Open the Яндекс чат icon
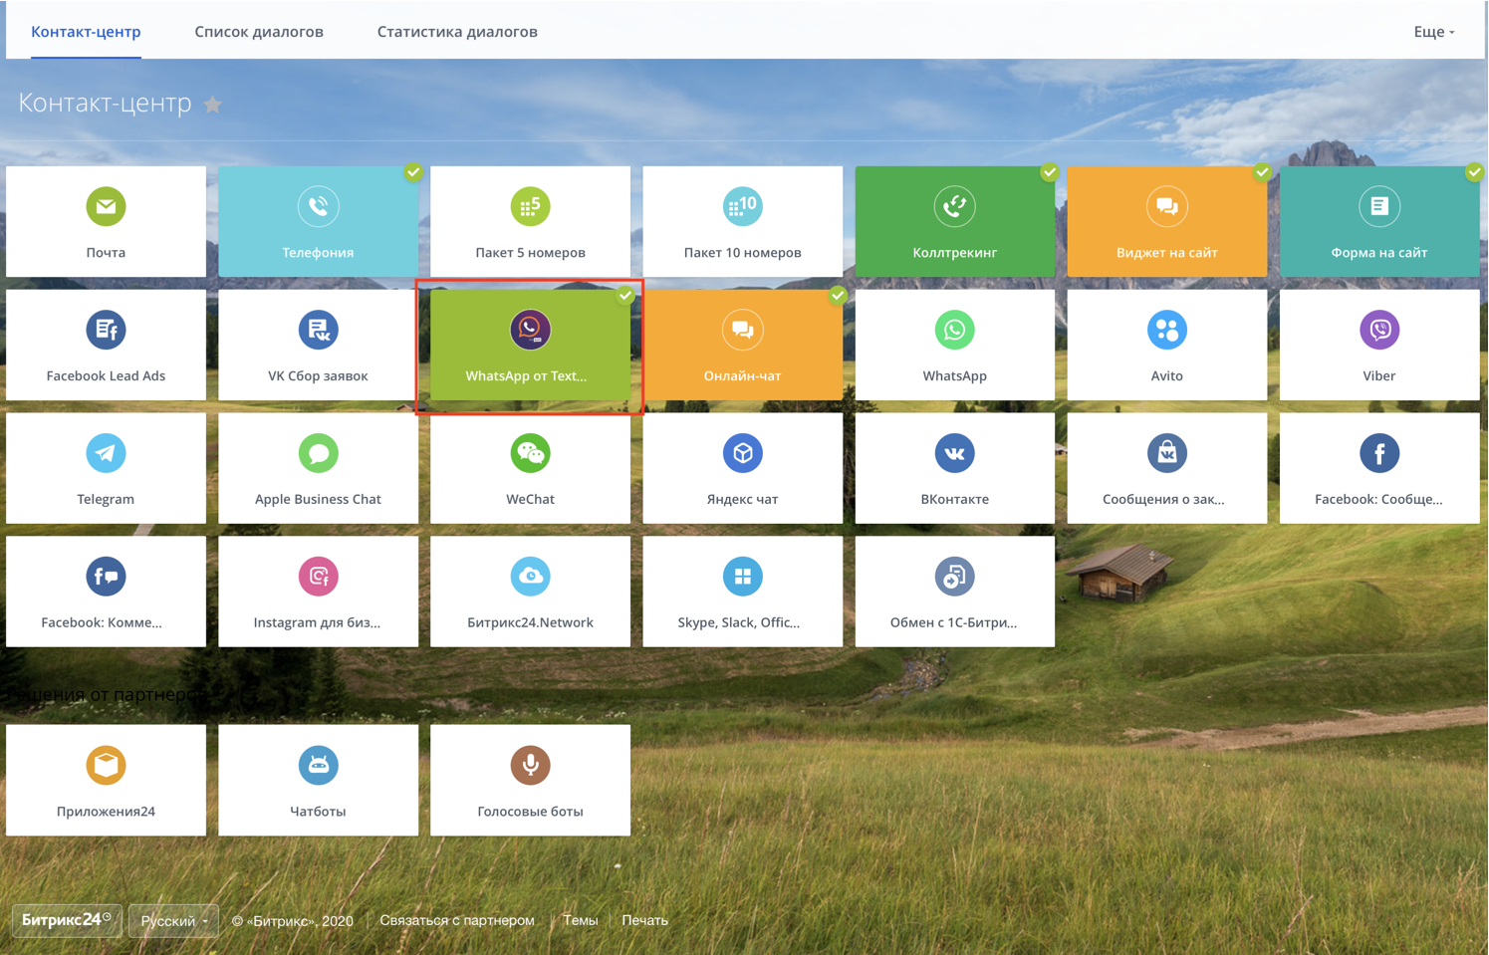The height and width of the screenshot is (955, 1489). click(x=742, y=453)
